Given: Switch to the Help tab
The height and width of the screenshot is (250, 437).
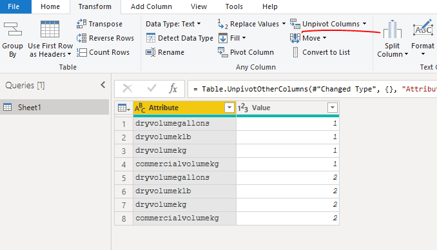Looking at the screenshot, I should click(270, 6).
